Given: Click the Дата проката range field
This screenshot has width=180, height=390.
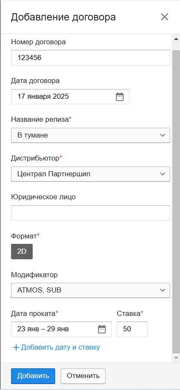Looking at the screenshot, I should pos(61,329).
